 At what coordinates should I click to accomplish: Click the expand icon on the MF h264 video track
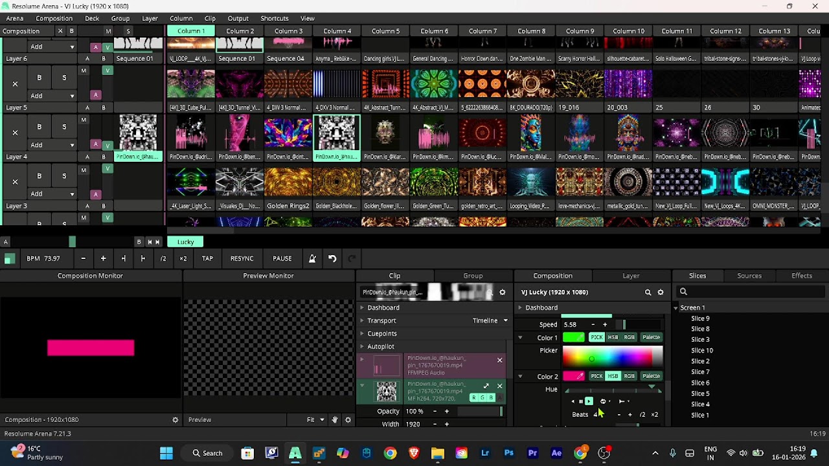point(486,386)
